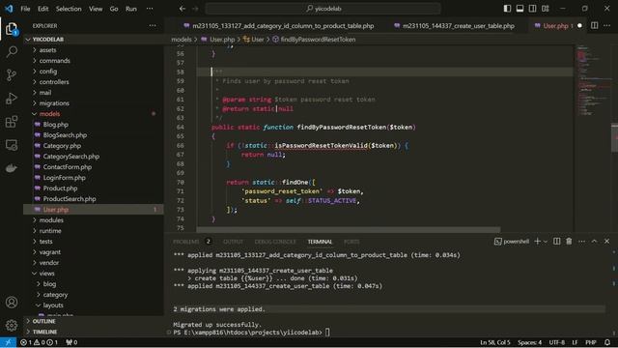
Task: Select User.php in explorer
Action: tap(94, 210)
